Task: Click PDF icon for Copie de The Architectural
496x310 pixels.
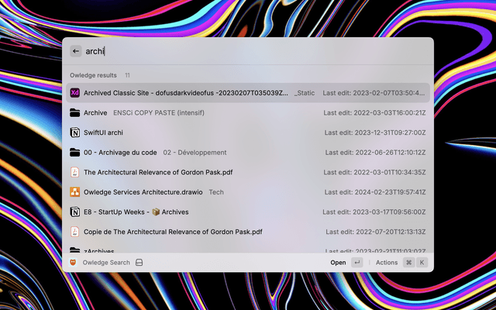Action: tap(75, 232)
